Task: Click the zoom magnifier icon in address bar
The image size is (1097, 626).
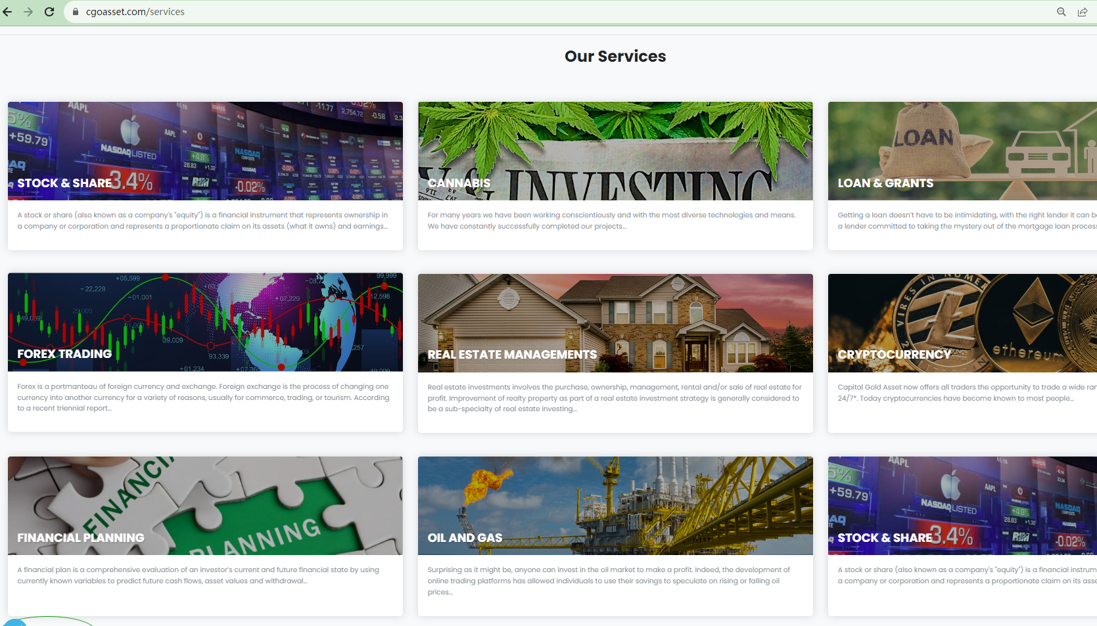Action: pyautogui.click(x=1061, y=12)
